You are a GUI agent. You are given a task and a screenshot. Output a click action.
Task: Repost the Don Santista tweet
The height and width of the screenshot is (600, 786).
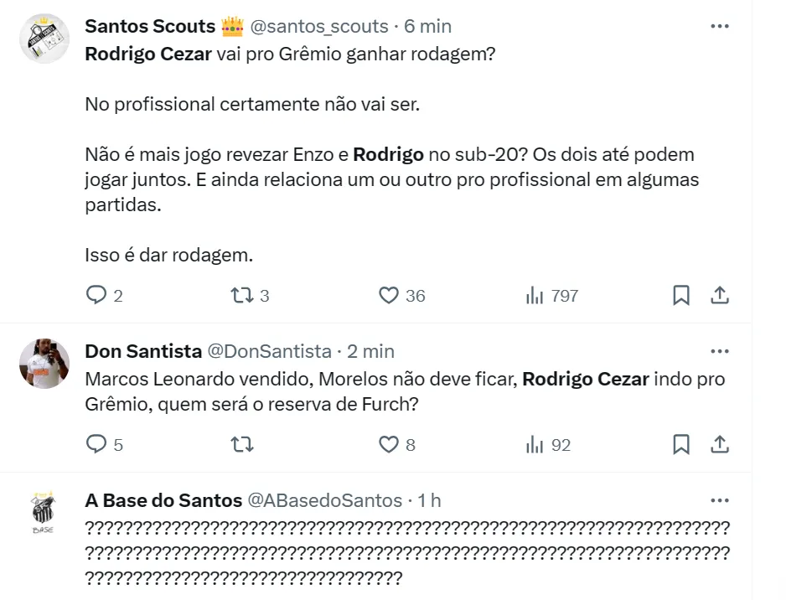241,444
